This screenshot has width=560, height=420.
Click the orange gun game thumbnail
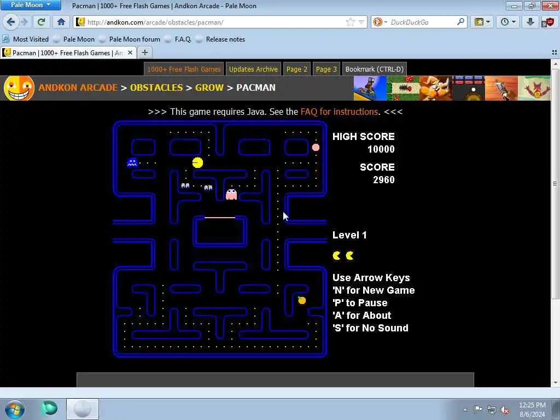pos(501,88)
